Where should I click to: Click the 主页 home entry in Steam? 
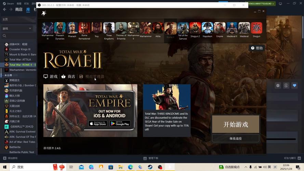tap(18, 19)
